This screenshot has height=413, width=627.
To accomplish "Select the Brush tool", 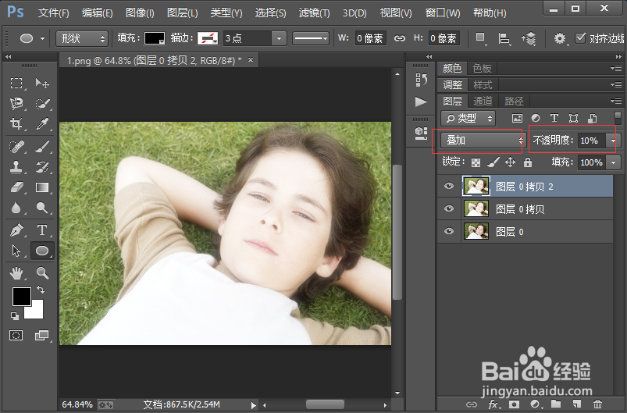I will tap(42, 146).
